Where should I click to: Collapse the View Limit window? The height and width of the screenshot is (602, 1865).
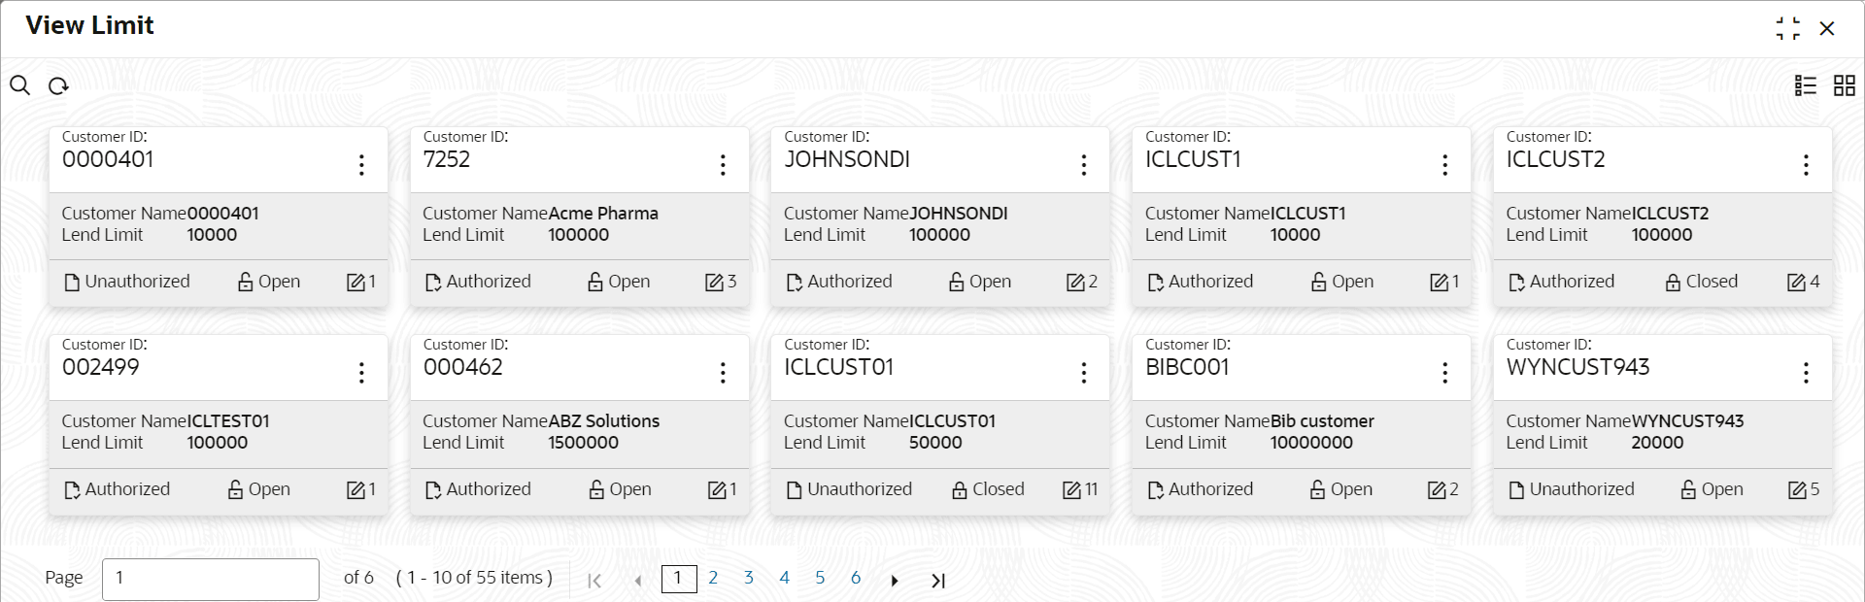pyautogui.click(x=1788, y=28)
